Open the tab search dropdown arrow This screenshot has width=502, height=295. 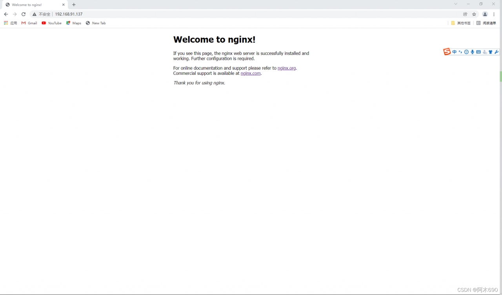(x=456, y=4)
